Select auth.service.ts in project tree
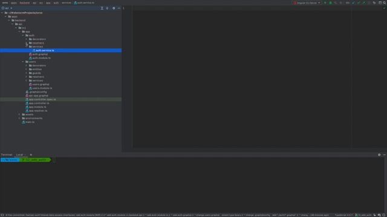 pyautogui.click(x=60, y=51)
